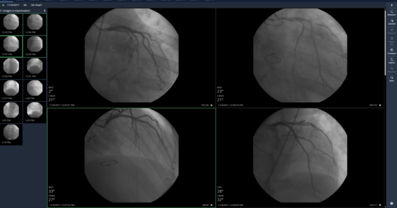
Task: Open help via question mark icon
Action: click(391, 203)
